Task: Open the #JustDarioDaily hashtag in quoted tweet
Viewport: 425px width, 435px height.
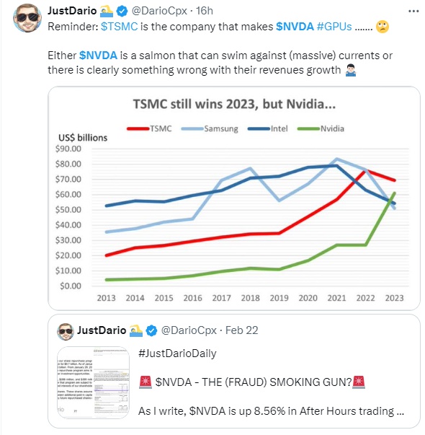Action: point(177,353)
